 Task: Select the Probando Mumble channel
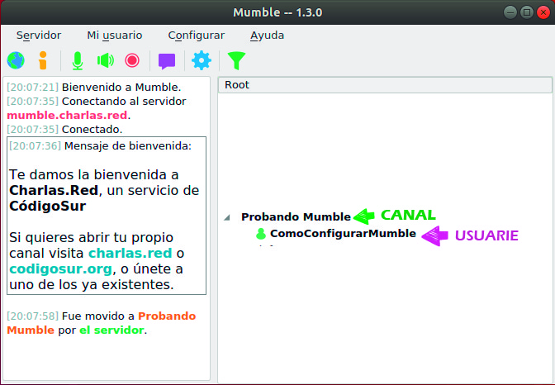[x=296, y=216]
